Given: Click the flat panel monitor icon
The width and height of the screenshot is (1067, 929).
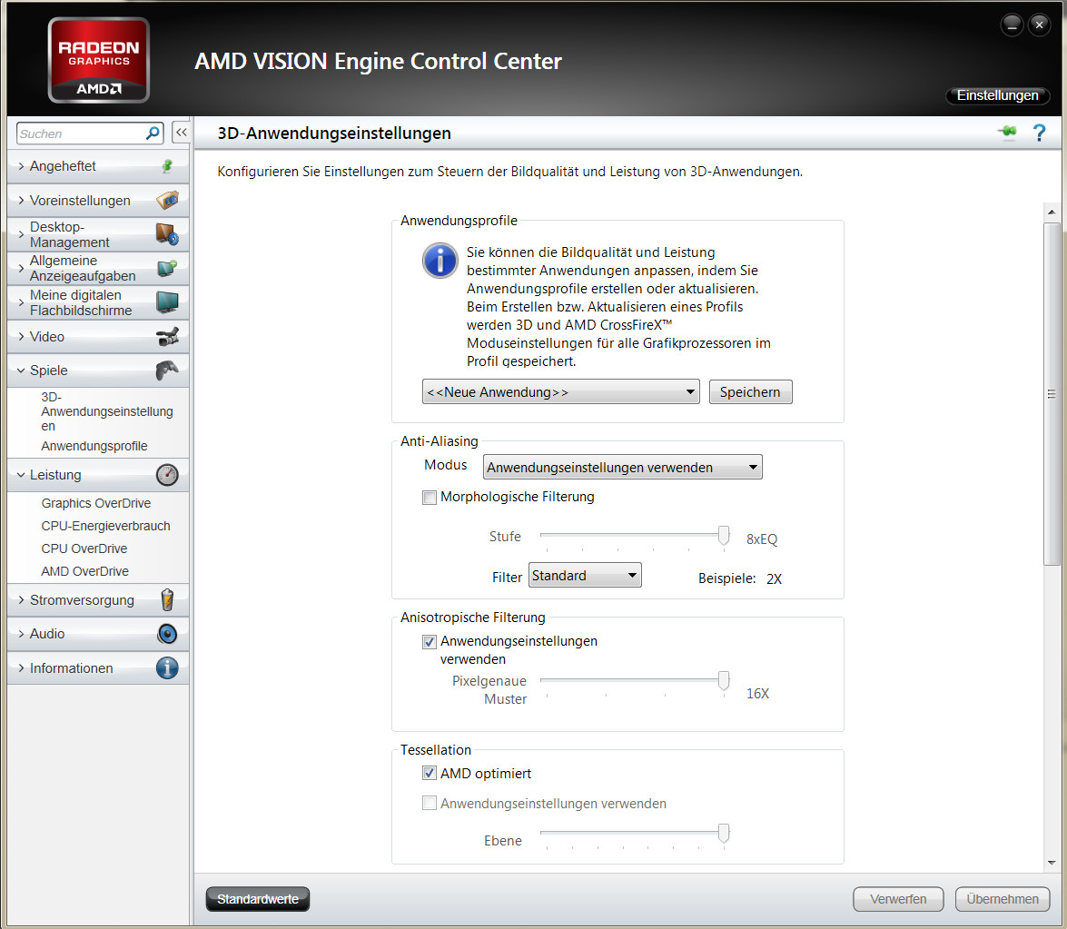Looking at the screenshot, I should 167,302.
